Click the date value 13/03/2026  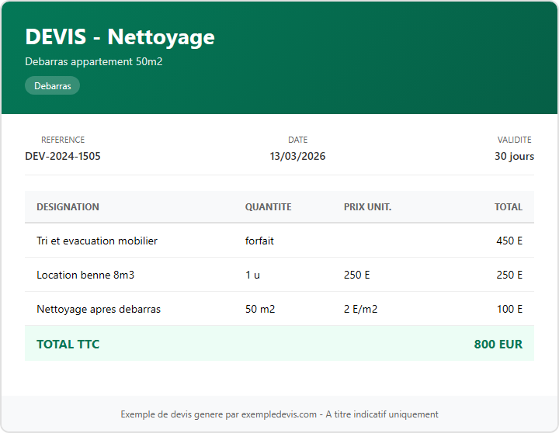297,156
